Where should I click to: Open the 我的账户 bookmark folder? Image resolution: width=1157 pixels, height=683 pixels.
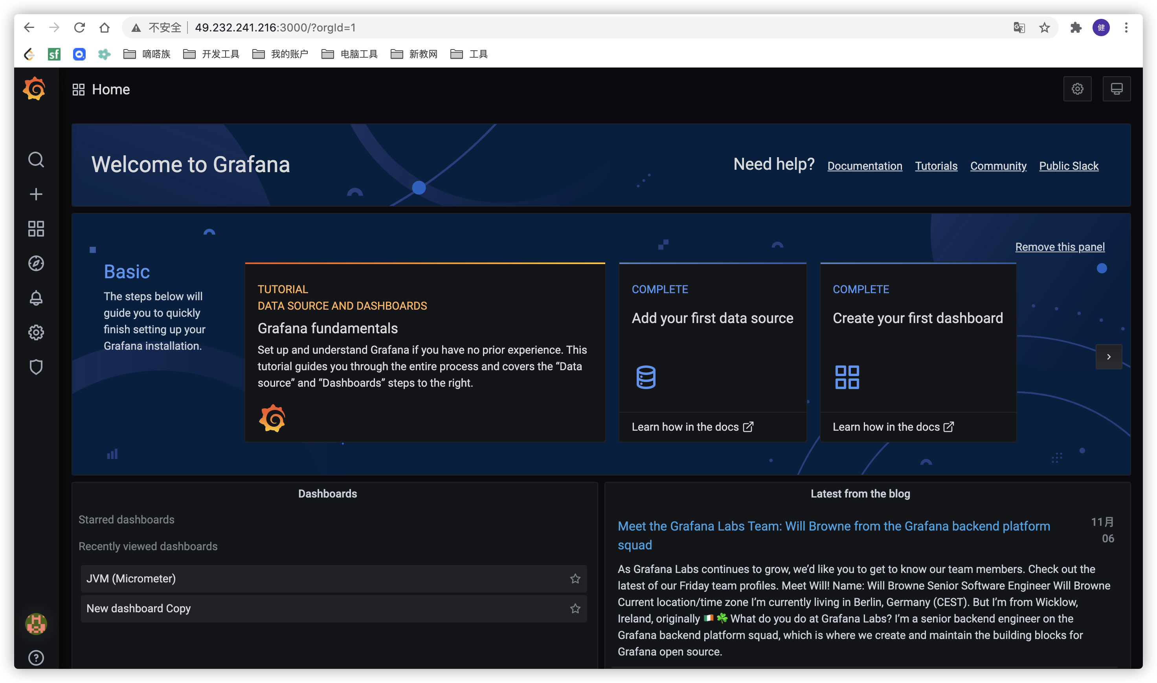[280, 54]
